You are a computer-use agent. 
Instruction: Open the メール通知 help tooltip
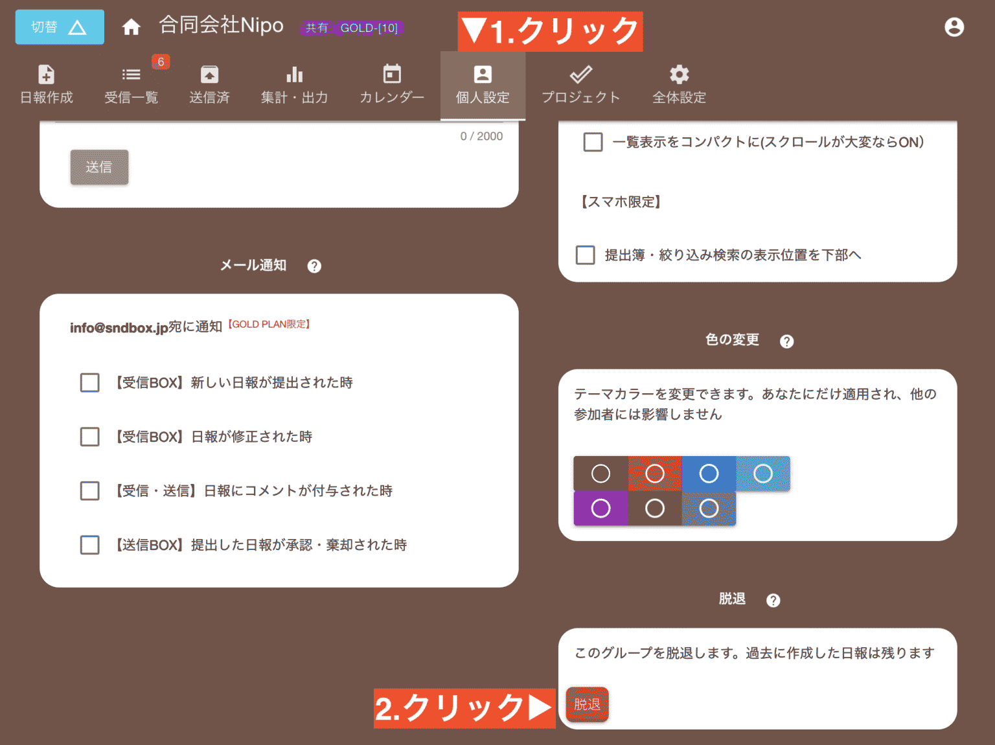314,266
